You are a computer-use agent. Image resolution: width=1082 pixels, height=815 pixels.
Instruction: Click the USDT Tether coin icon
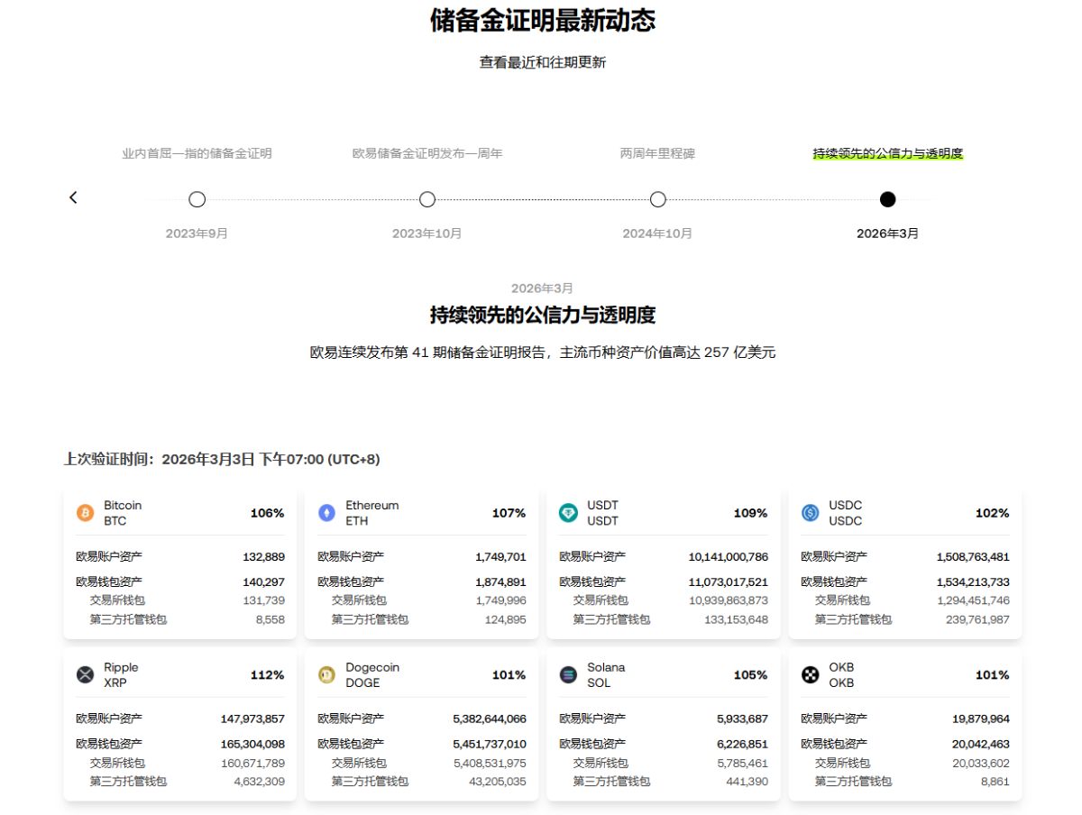pos(568,513)
